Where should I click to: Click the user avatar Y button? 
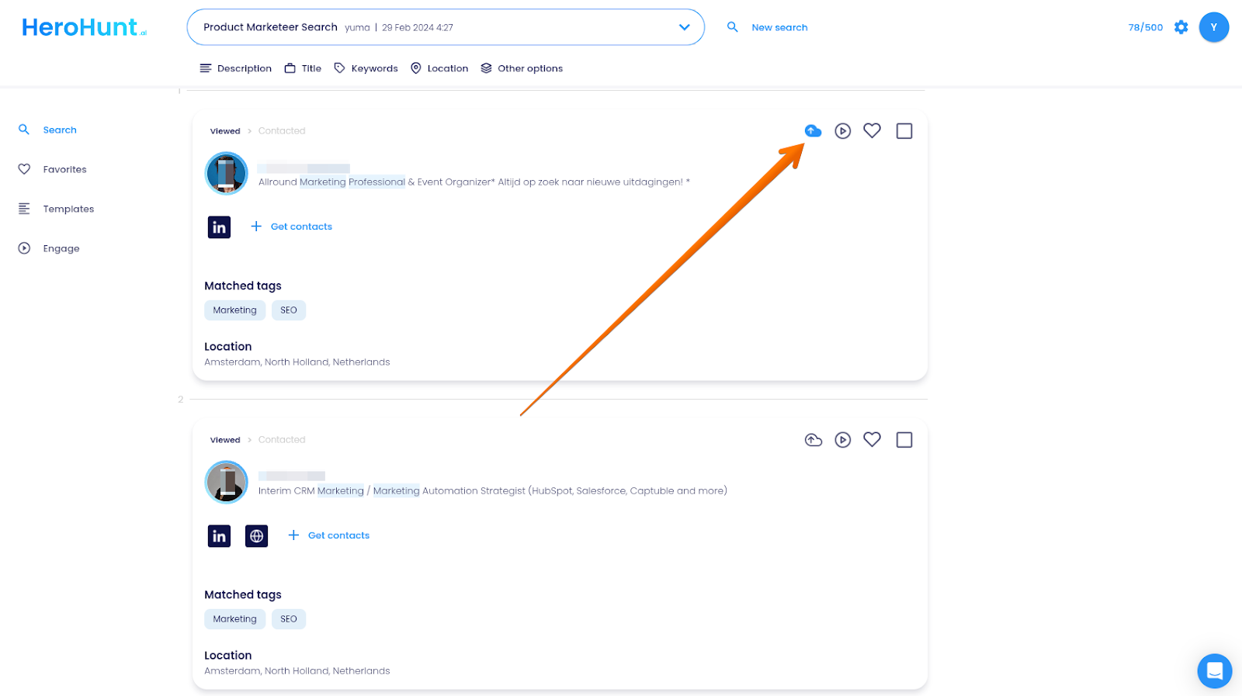coord(1213,27)
